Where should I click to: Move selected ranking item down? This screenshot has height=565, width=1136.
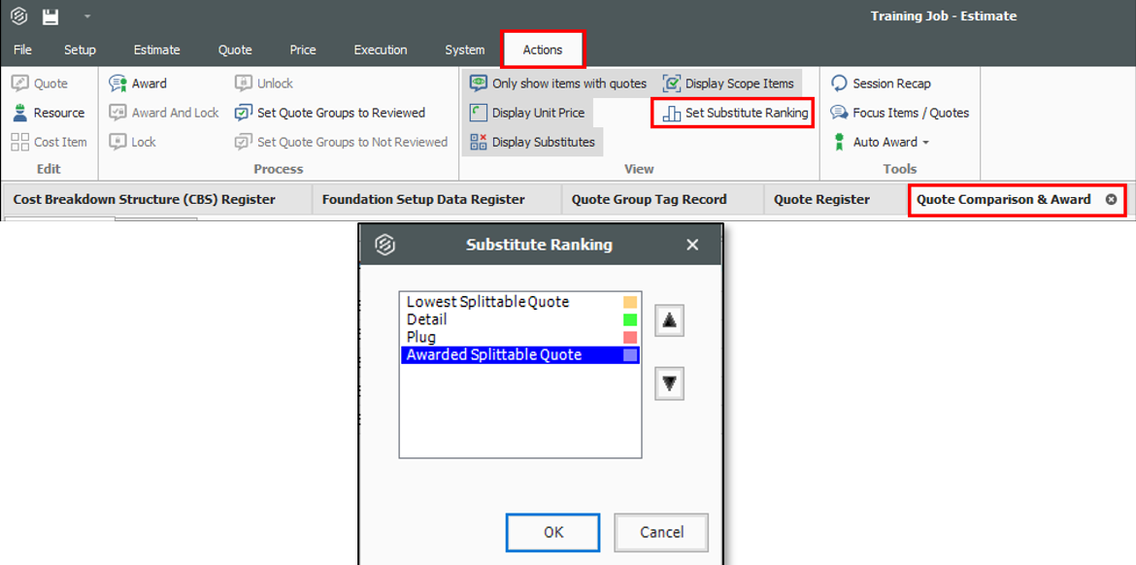pos(669,383)
